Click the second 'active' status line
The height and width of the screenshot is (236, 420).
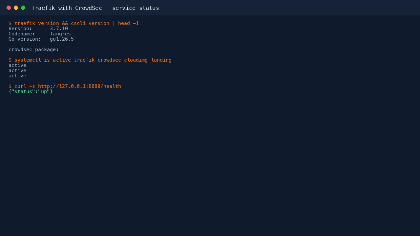pos(17,70)
